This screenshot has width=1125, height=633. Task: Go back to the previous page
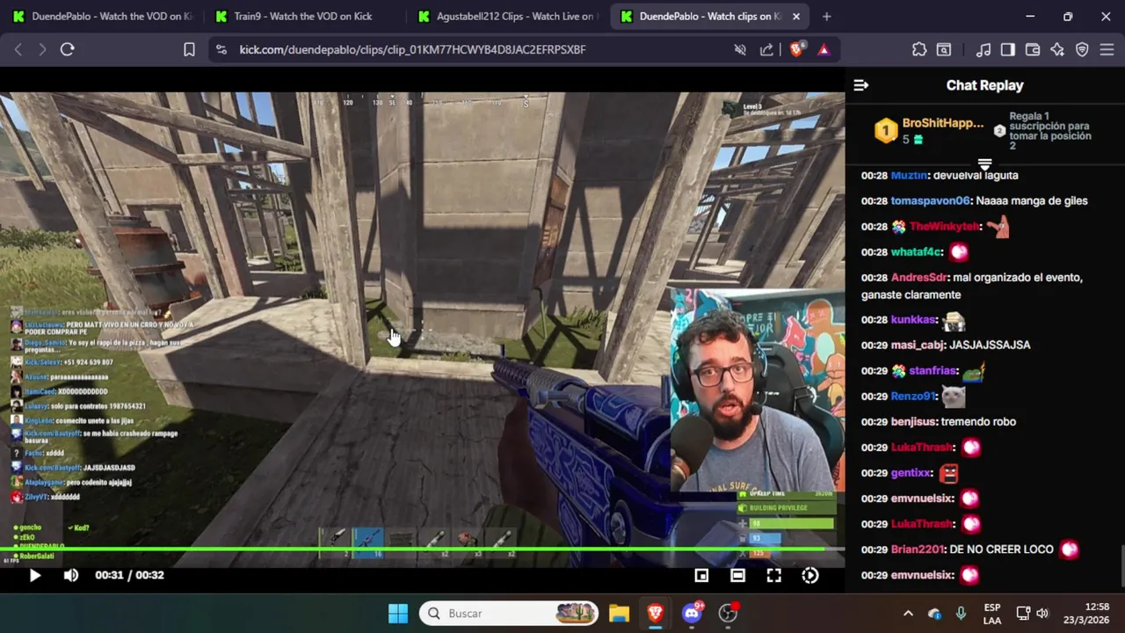18,49
